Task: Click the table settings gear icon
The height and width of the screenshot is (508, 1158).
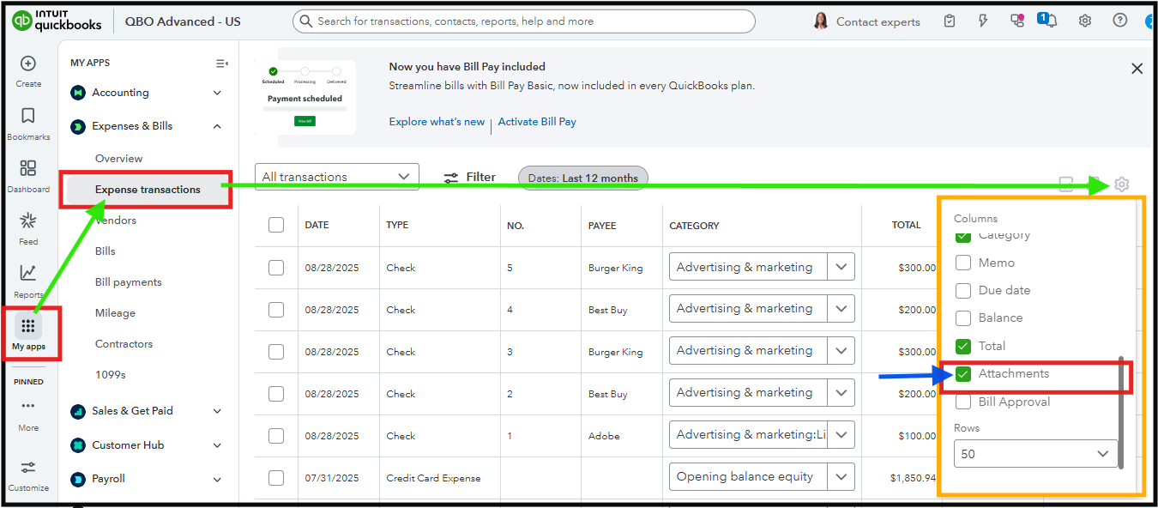Action: pos(1122,184)
